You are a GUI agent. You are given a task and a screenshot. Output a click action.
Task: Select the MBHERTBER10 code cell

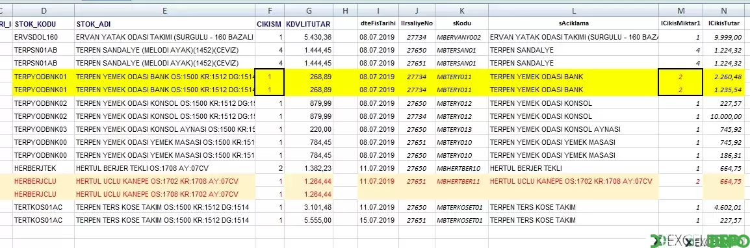[x=461, y=168]
